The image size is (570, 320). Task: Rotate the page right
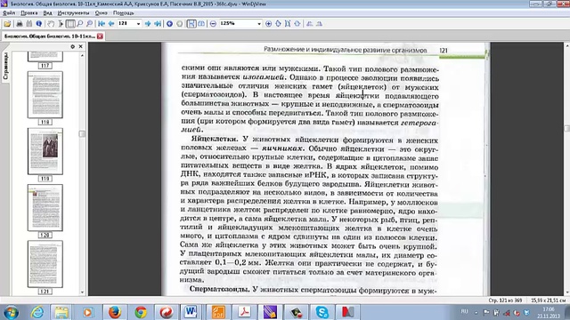(319, 24)
